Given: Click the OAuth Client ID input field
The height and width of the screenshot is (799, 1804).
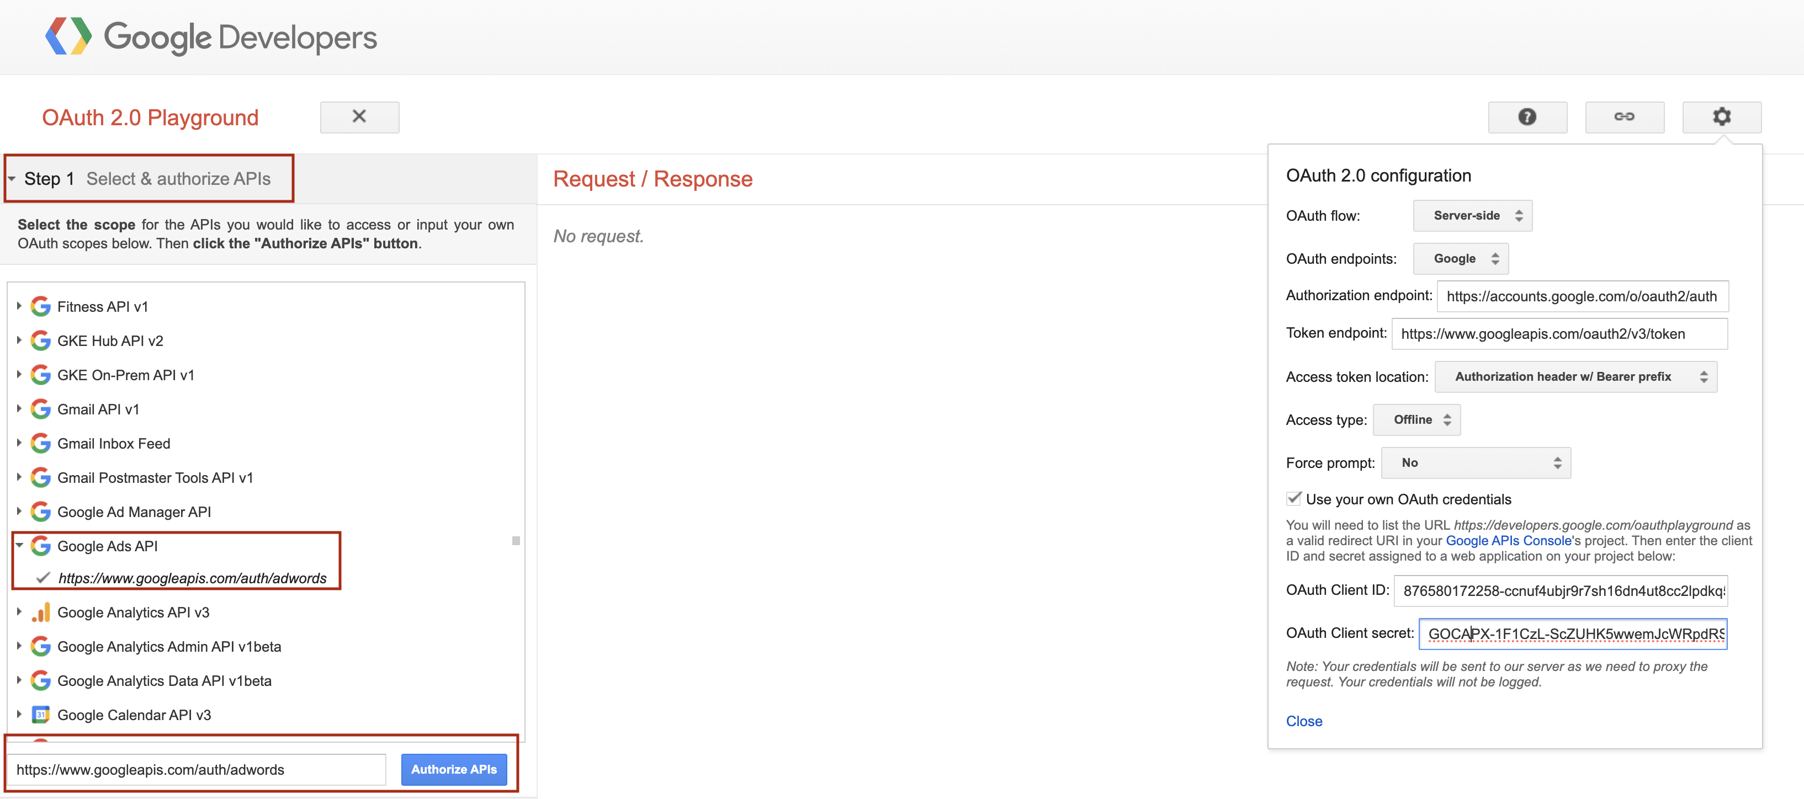Looking at the screenshot, I should [x=1559, y=590].
